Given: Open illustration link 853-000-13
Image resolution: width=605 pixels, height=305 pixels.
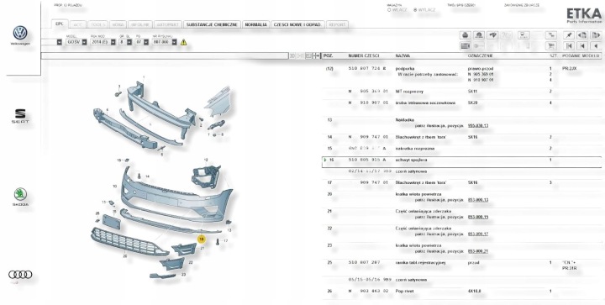Looking at the screenshot, I should coord(477,200).
